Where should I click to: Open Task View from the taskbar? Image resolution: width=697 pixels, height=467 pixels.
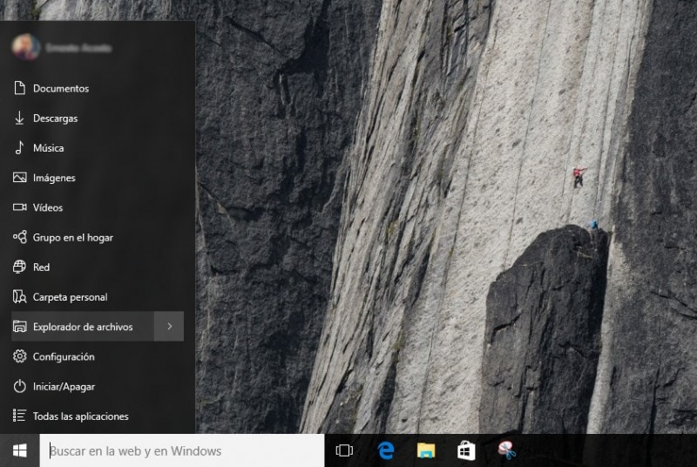coord(344,450)
